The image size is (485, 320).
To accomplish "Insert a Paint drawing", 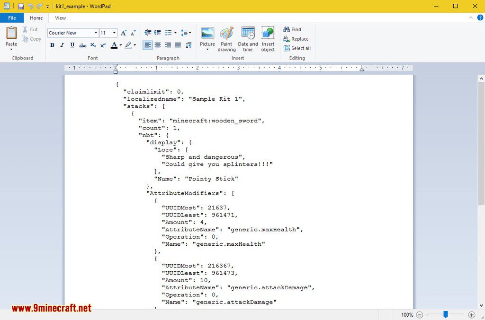I will pyautogui.click(x=227, y=39).
